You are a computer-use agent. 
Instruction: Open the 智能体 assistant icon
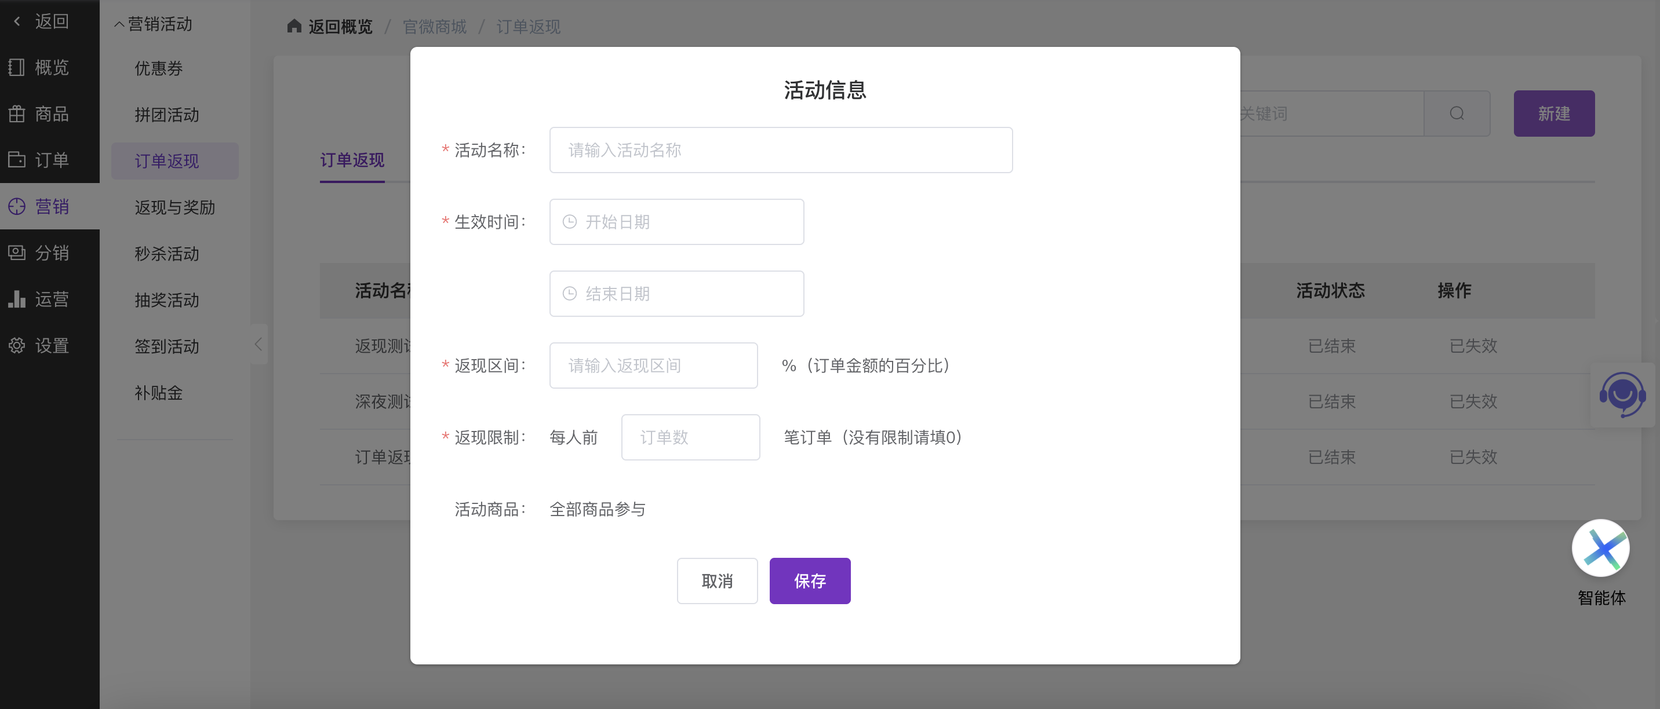coord(1600,549)
